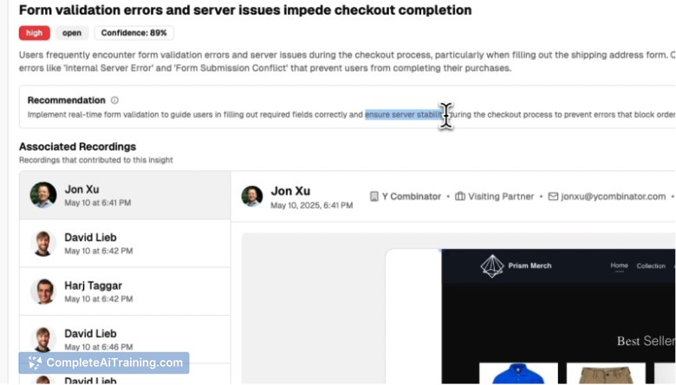Click the Associated Recordings heading
Image resolution: width=676 pixels, height=385 pixels.
pos(78,147)
